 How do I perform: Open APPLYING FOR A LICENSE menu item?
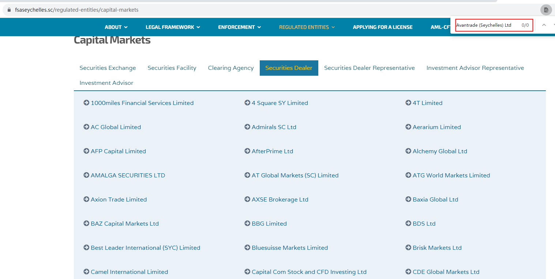[x=383, y=27]
